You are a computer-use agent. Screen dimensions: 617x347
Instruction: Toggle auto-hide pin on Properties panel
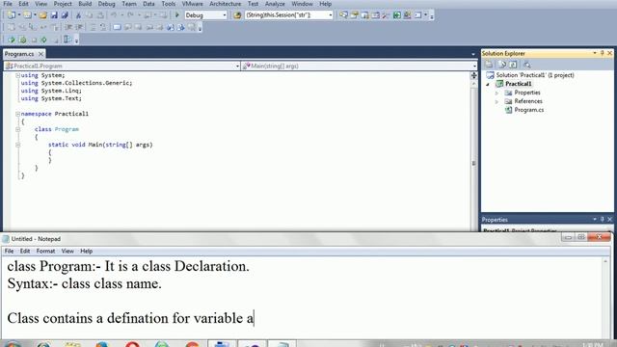tap(603, 219)
